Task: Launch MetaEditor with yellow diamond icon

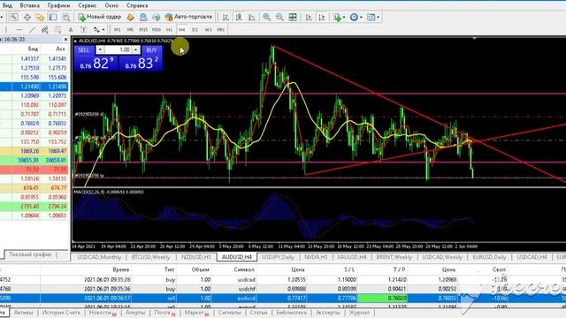Action: (x=130, y=17)
